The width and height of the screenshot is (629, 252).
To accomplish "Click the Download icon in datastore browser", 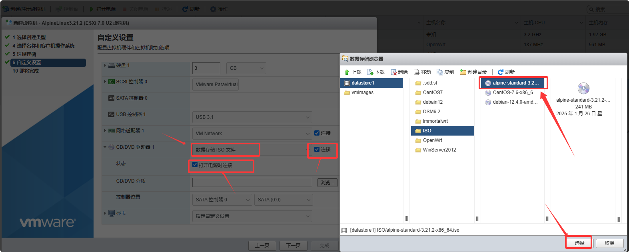I will (370, 72).
